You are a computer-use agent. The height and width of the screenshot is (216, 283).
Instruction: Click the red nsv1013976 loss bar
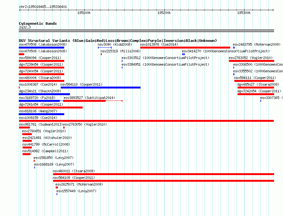coord(185,48)
